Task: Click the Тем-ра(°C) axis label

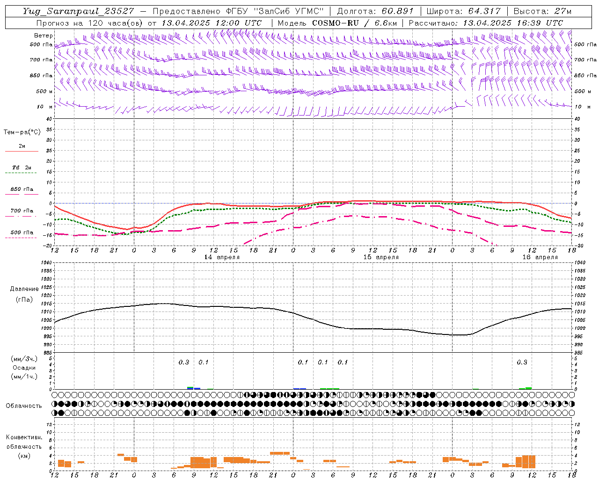Action: [22, 132]
